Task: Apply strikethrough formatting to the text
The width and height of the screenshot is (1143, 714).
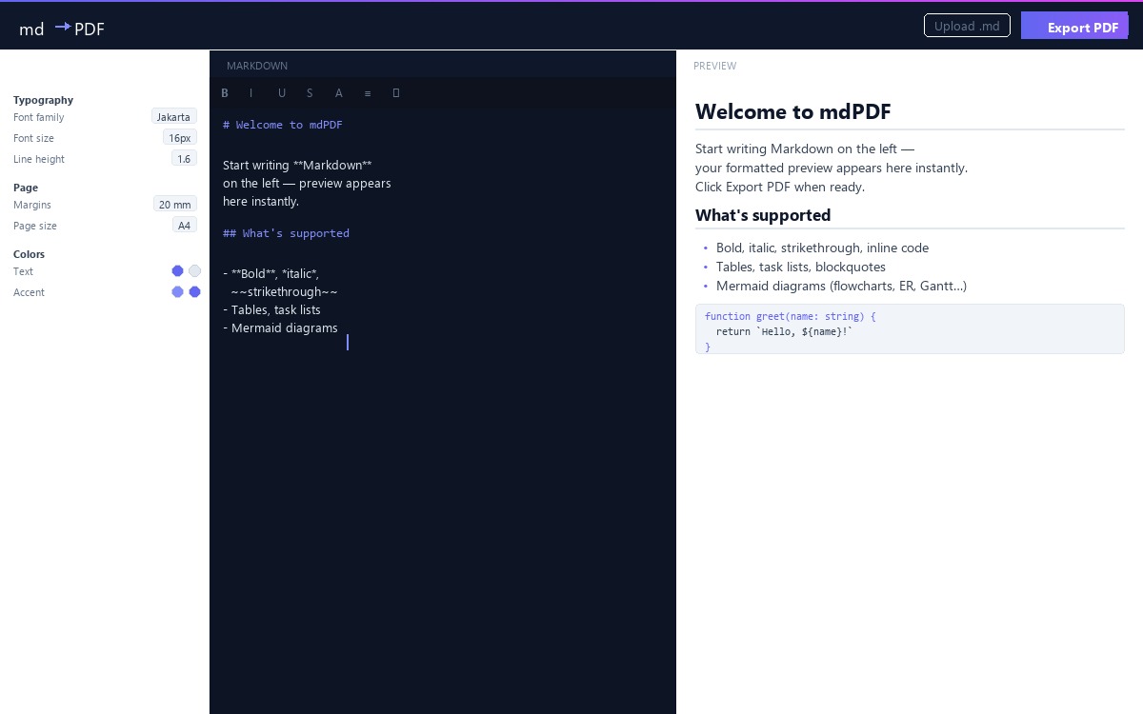Action: 310,92
